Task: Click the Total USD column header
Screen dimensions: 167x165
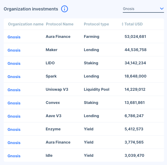Action: pyautogui.click(x=134, y=24)
